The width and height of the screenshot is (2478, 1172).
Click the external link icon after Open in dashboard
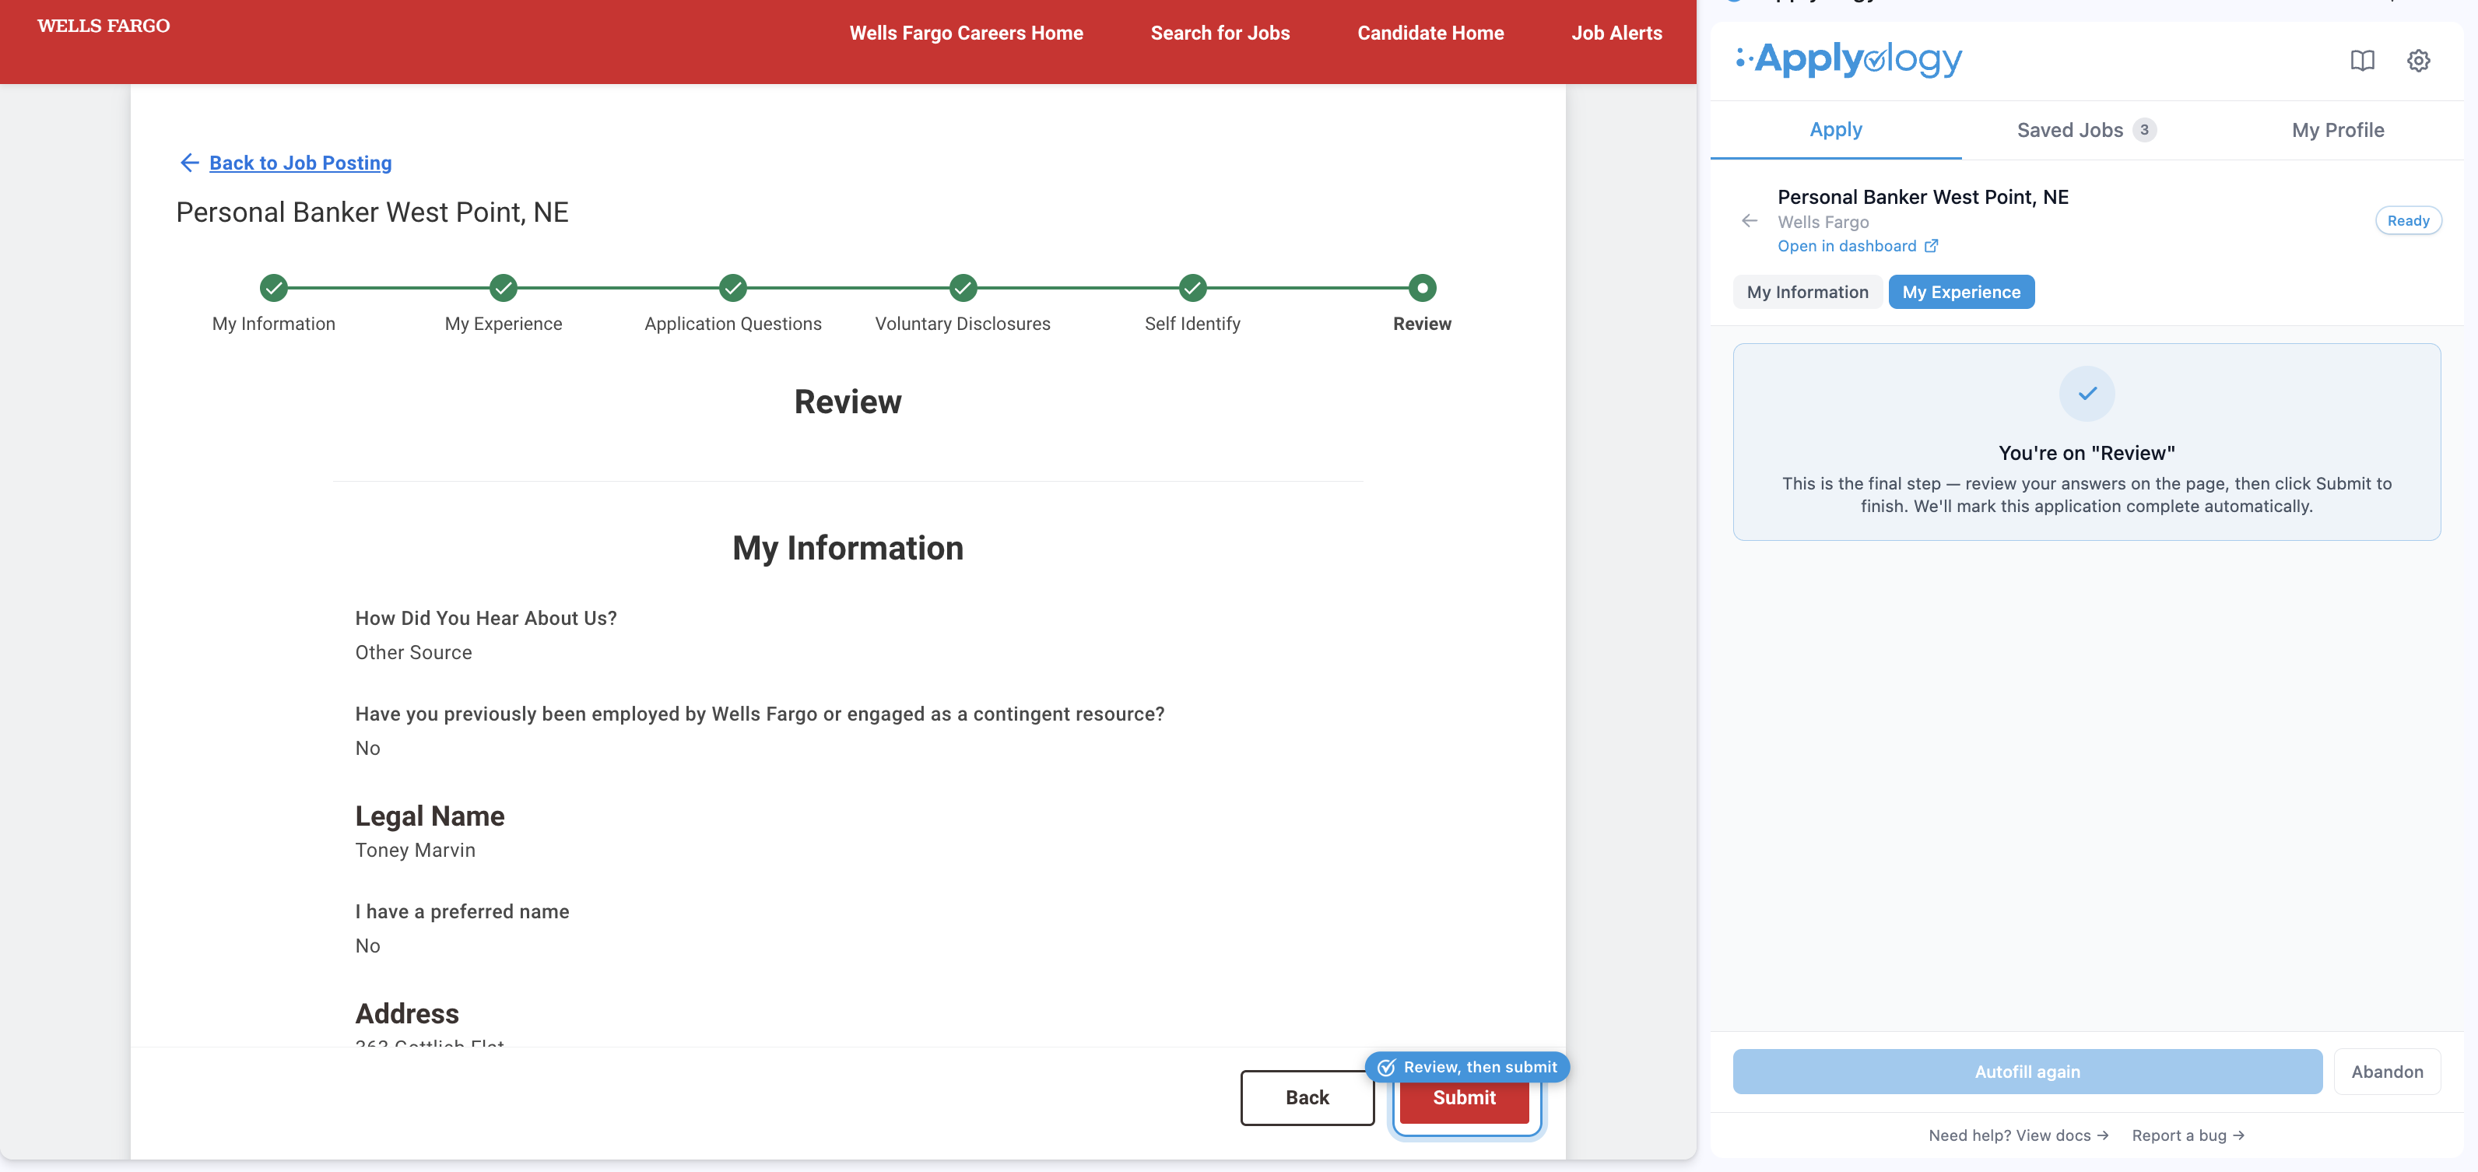point(1931,247)
